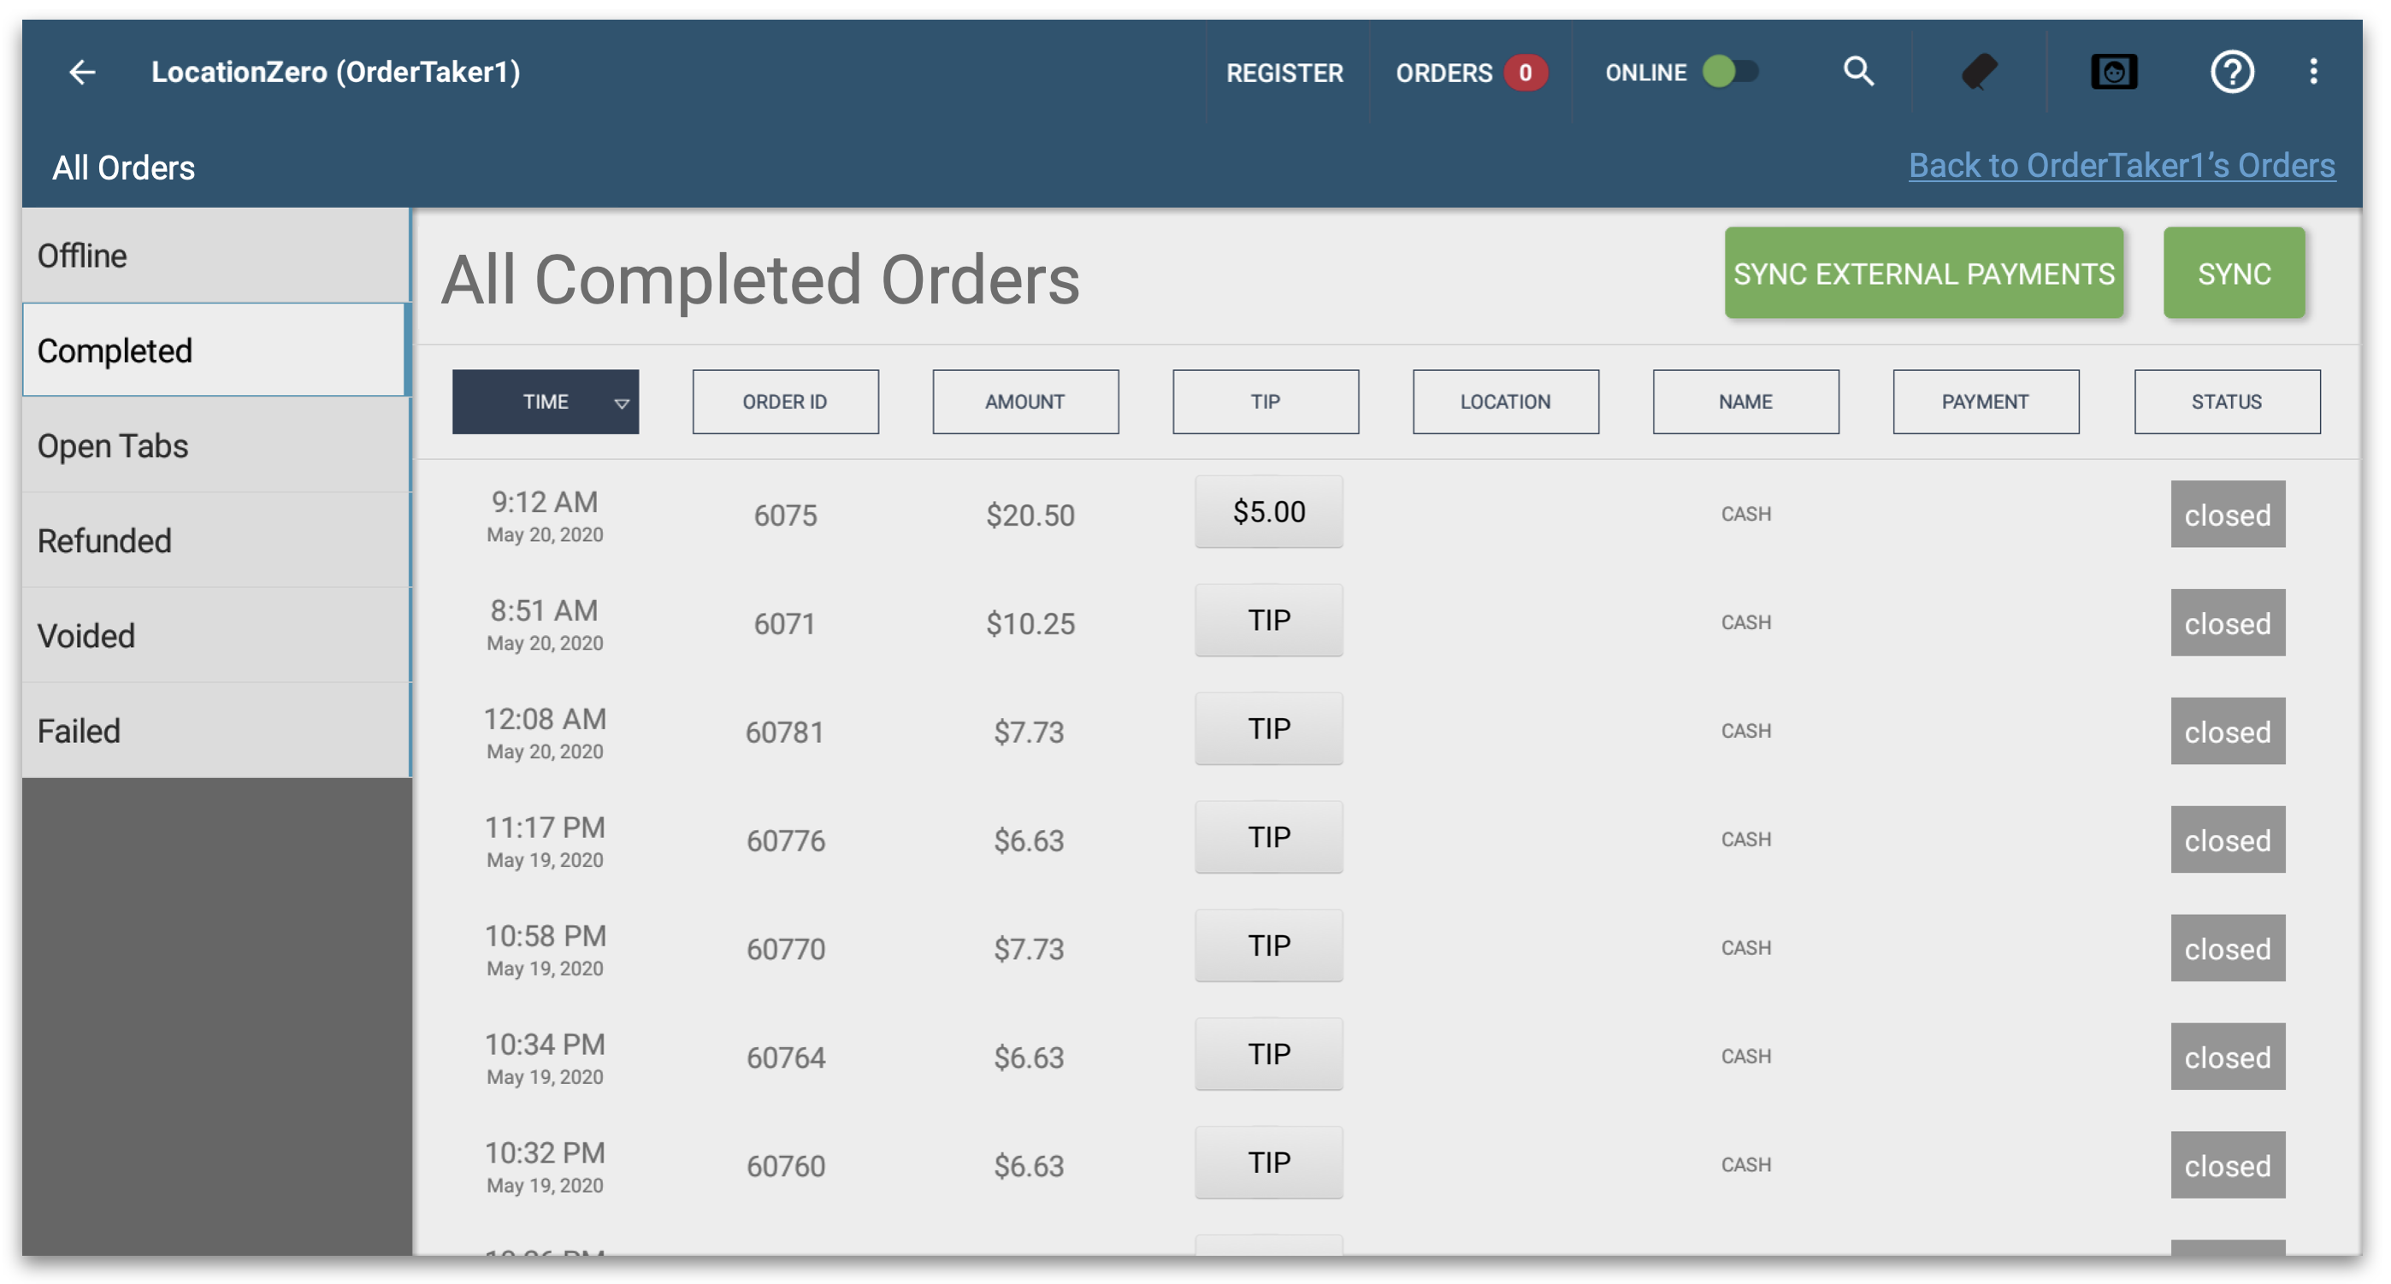Viewport: 2391px width, 1284px height.
Task: Toggle tip entry for order 6071
Action: click(x=1265, y=621)
